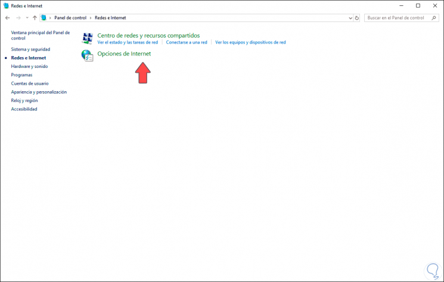The width and height of the screenshot is (444, 282).
Task: Click Conectarse a una red link
Action: [187, 42]
